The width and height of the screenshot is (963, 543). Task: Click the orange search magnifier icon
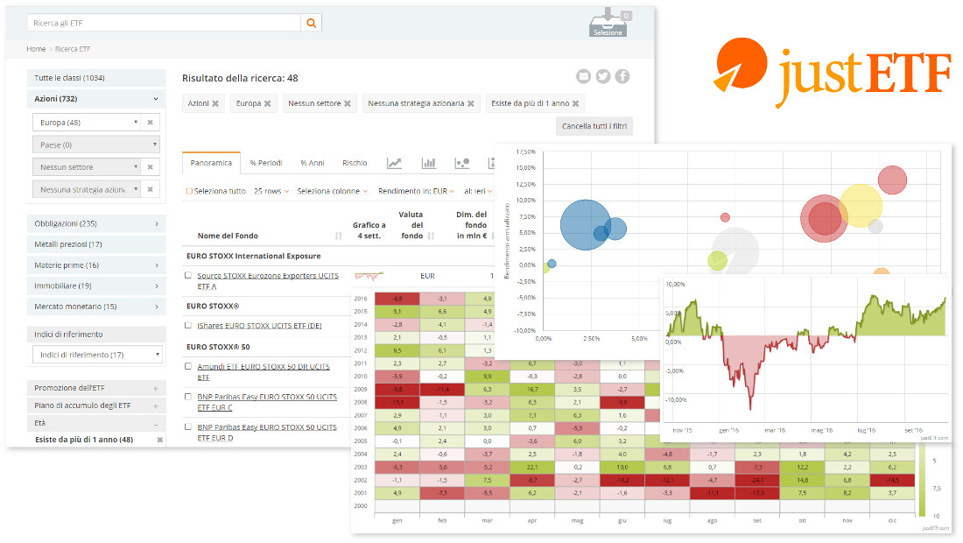coord(312,23)
